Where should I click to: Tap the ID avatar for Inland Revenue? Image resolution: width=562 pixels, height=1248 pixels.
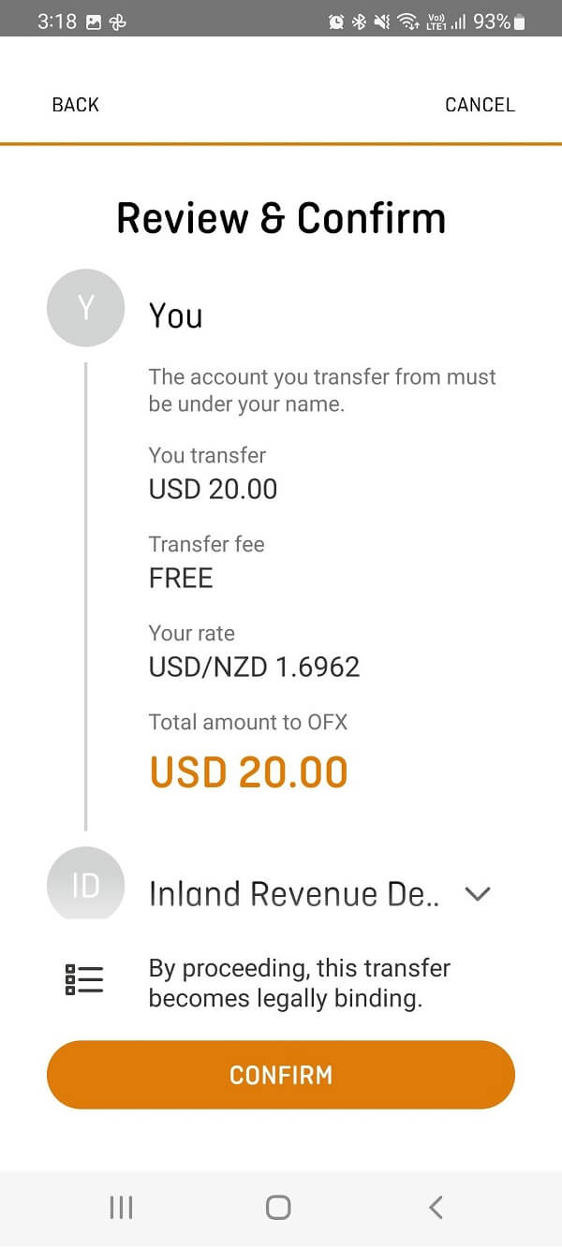pos(85,885)
